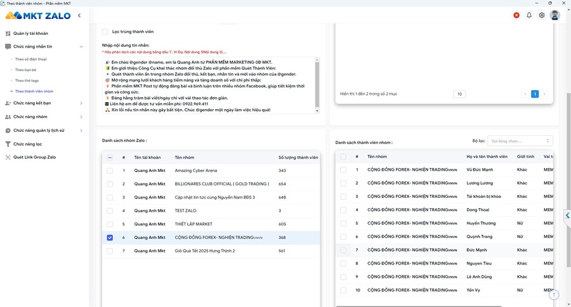Click message textarea scrollbar up arrow
Viewport: 571px width, 307px height.
pyautogui.click(x=317, y=60)
